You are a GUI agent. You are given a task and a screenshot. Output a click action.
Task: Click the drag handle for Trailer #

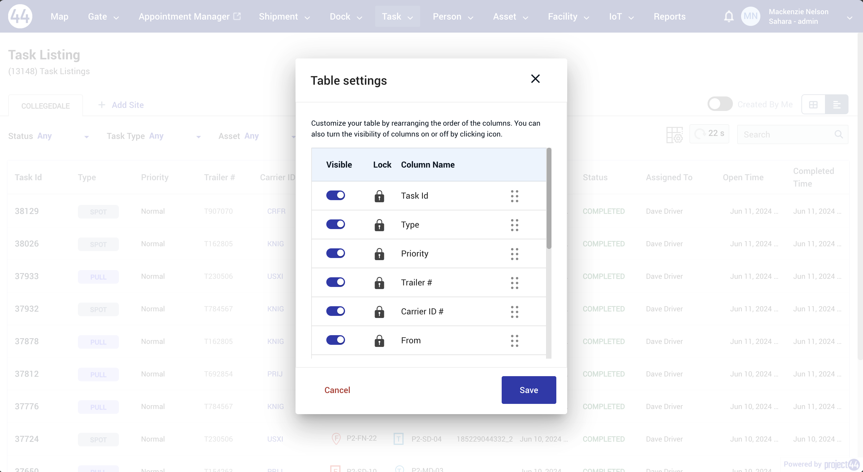515,283
